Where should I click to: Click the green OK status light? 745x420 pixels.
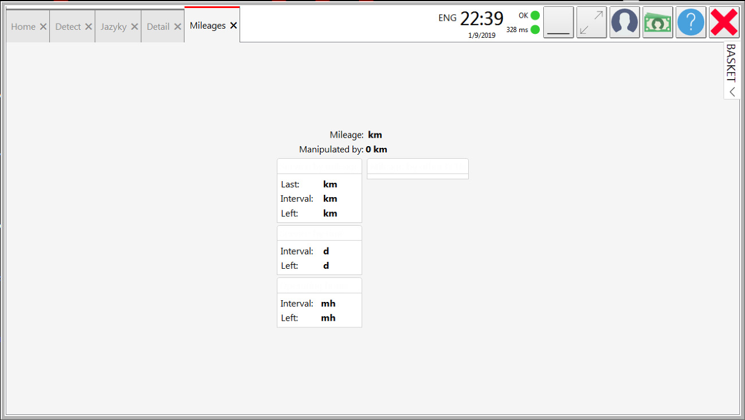point(535,15)
